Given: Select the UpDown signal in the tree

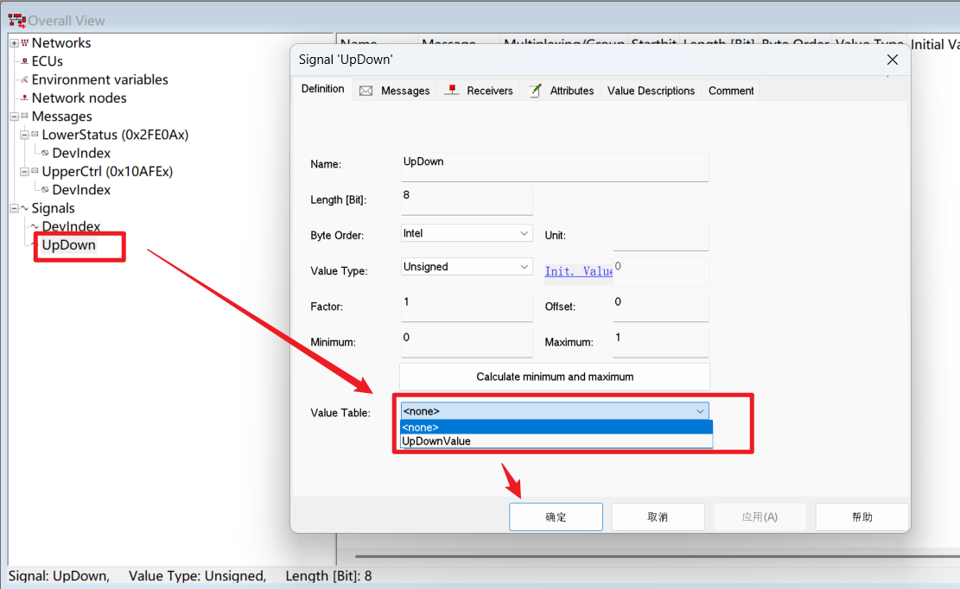Looking at the screenshot, I should click(x=69, y=245).
